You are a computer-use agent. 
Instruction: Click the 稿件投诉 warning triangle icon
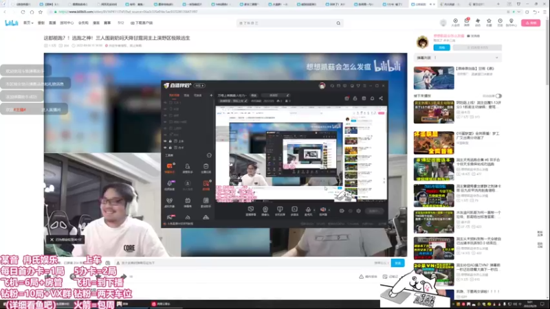pos(361,277)
